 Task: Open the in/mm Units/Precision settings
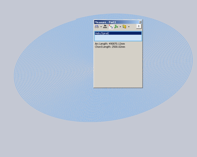pos(105,27)
